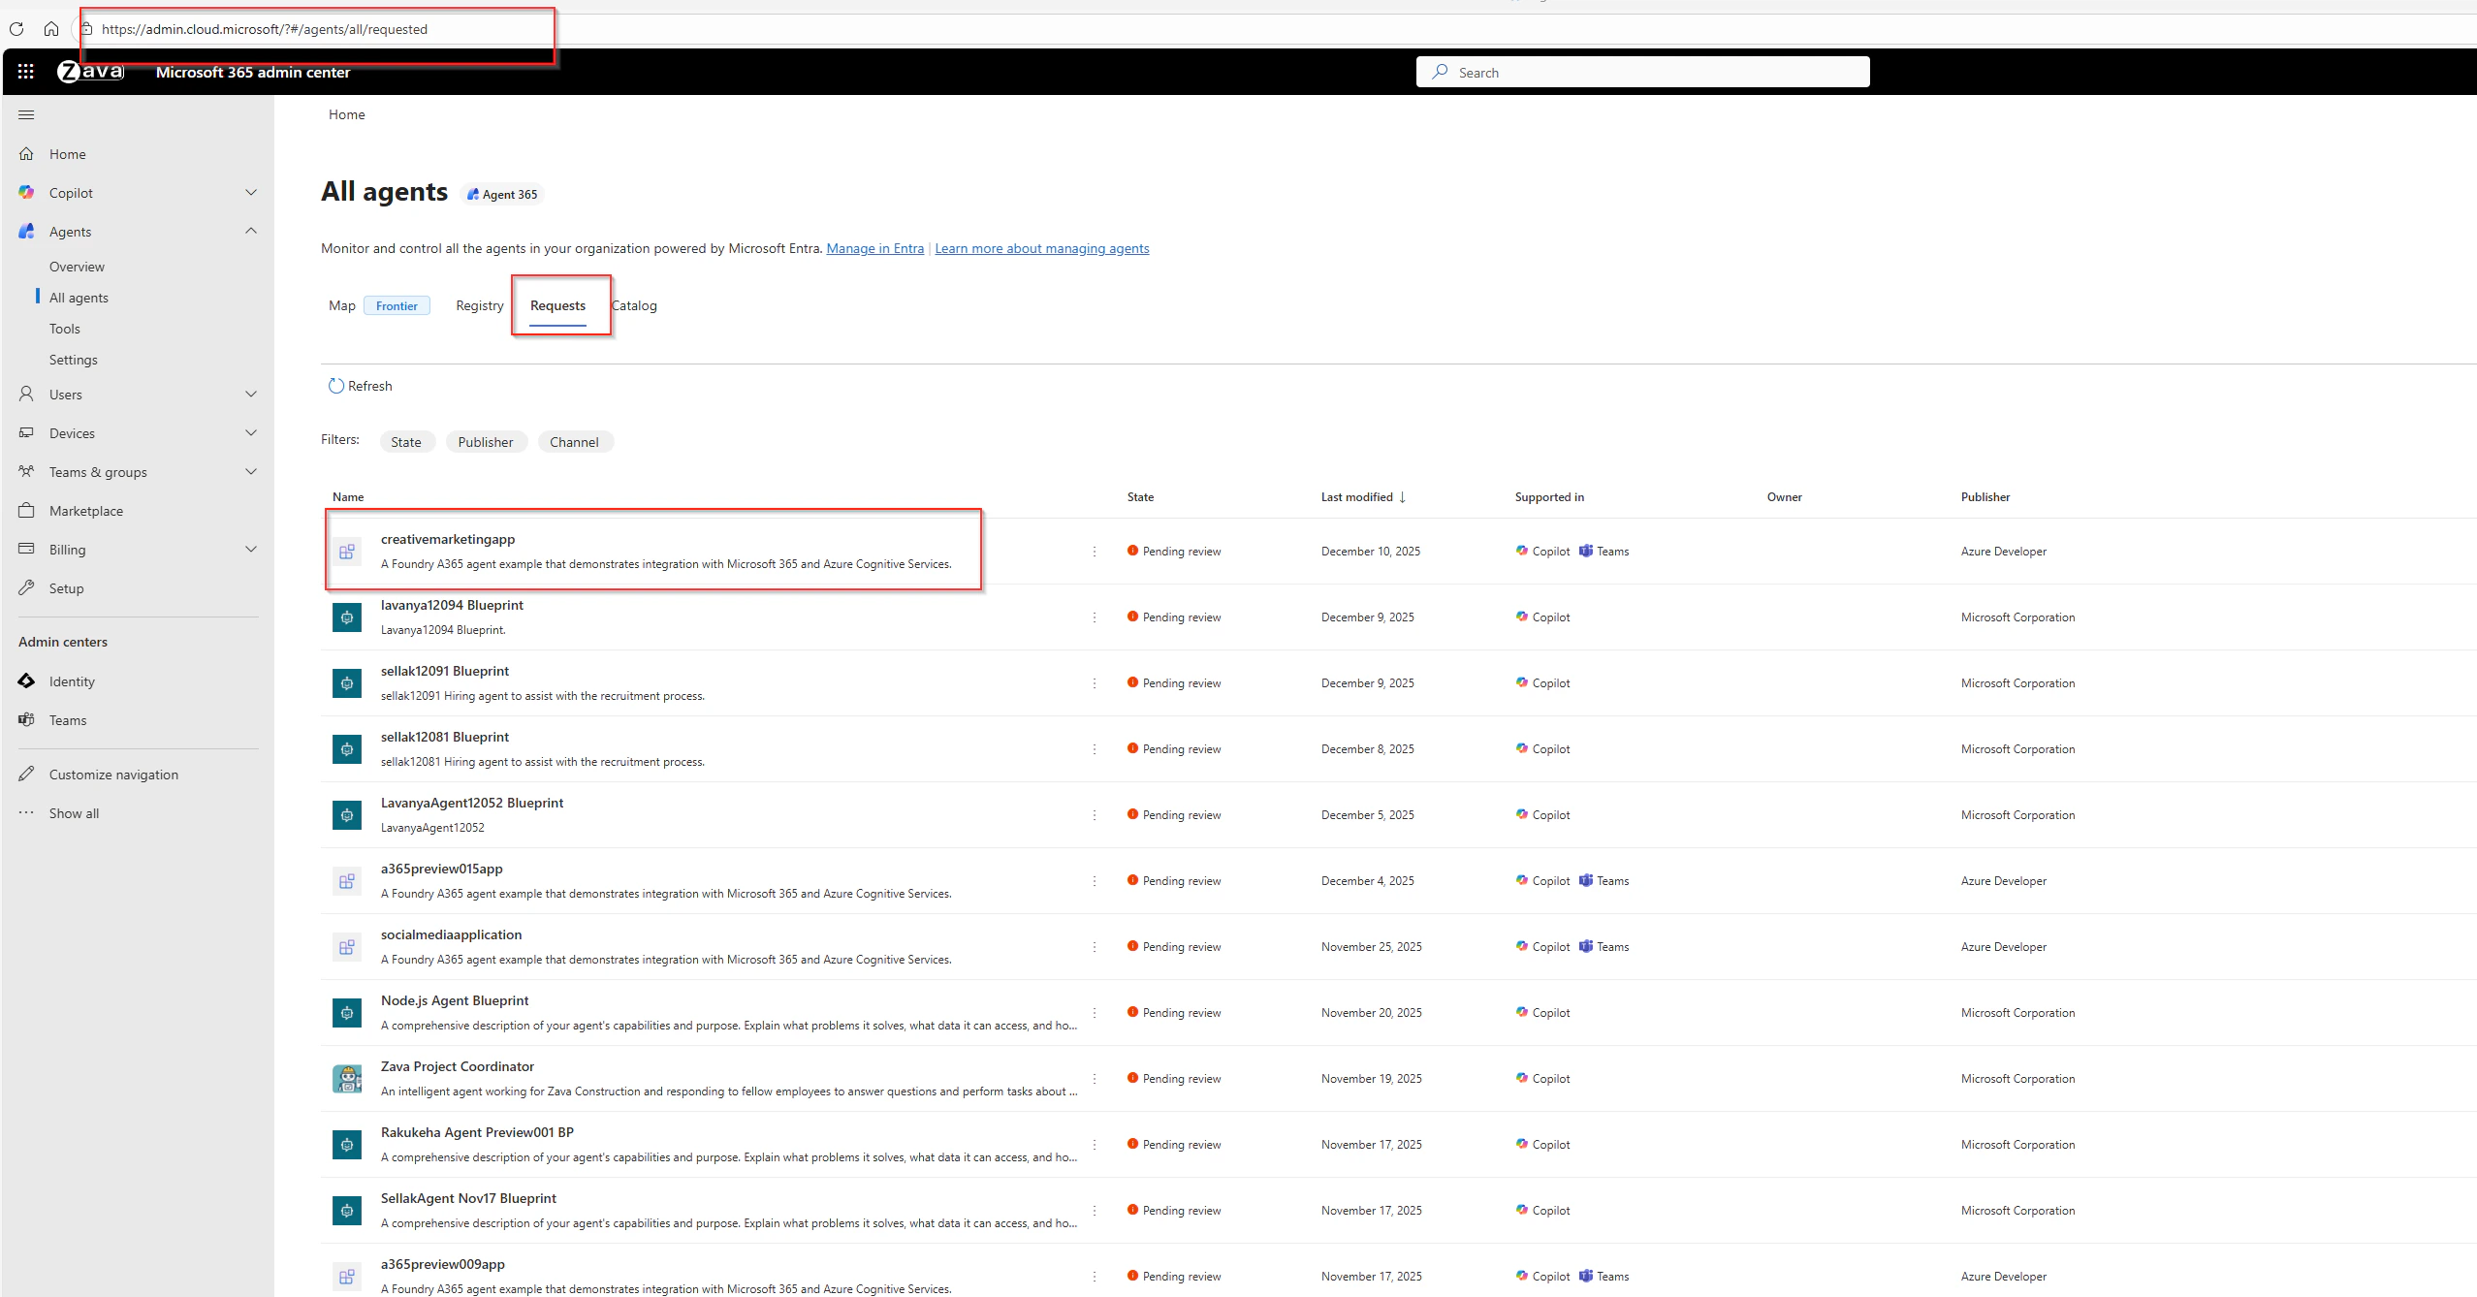Expand the Users navigation section

251,395
